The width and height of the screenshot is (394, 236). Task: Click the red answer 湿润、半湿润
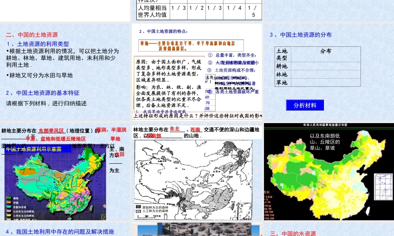(x=112, y=130)
